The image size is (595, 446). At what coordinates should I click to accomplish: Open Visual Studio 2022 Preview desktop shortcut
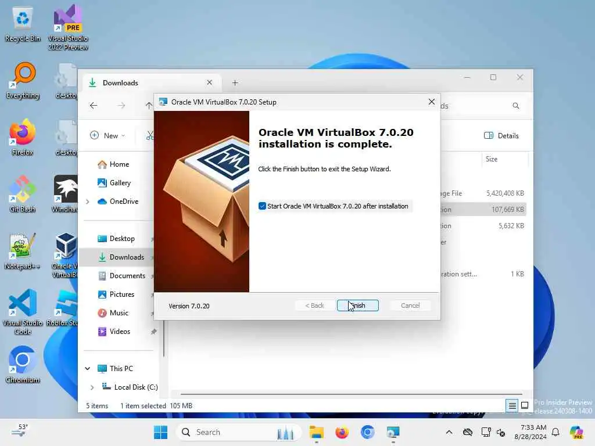[x=68, y=27]
